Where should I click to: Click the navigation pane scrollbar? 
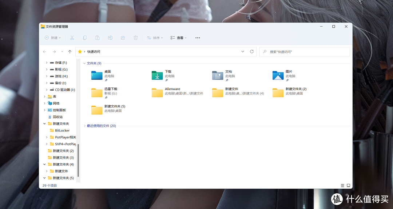tap(78, 161)
